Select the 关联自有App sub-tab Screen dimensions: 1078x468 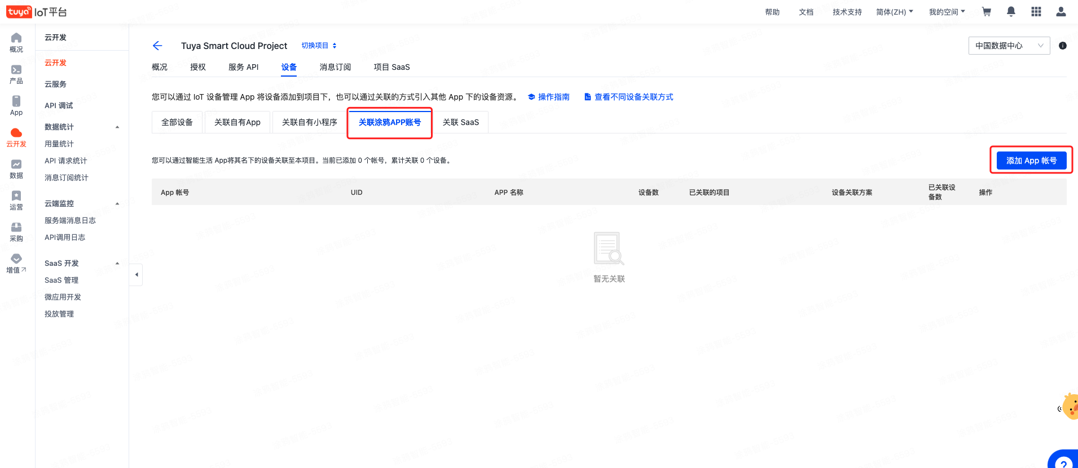237,122
